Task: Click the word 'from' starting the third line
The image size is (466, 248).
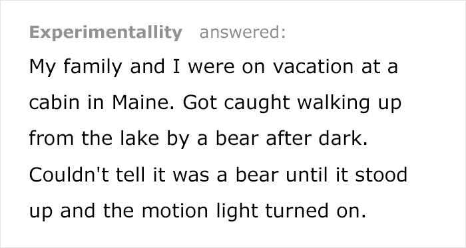Action: (x=51, y=138)
